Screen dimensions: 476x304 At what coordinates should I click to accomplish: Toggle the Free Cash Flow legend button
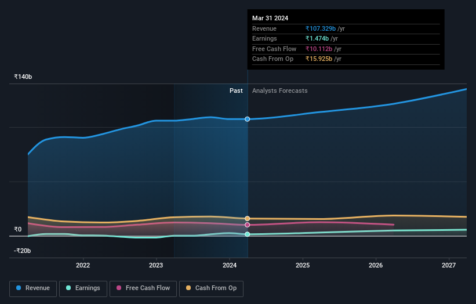(x=143, y=288)
